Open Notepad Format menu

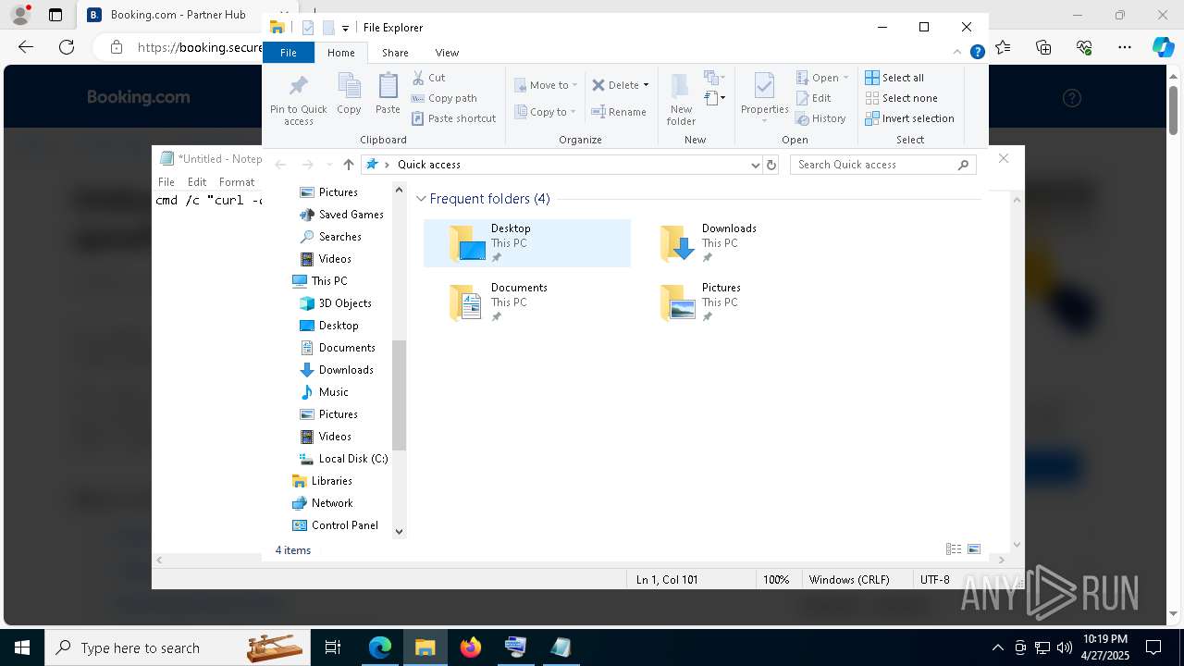point(237,182)
